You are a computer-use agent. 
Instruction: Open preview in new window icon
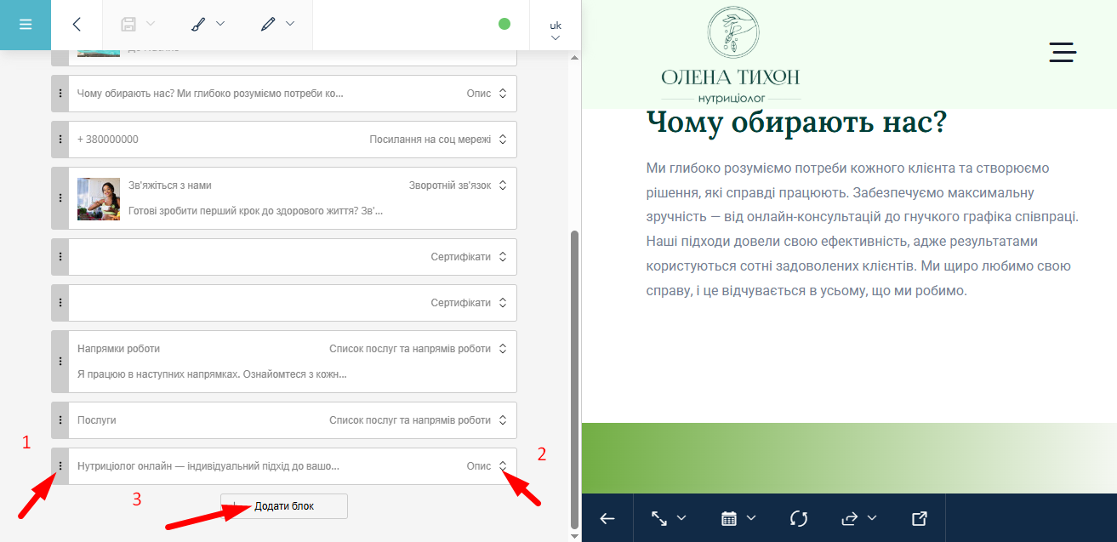(919, 518)
